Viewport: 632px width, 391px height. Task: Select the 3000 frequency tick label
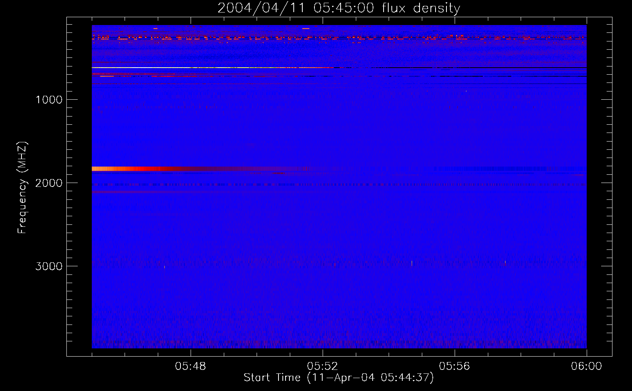[49, 266]
